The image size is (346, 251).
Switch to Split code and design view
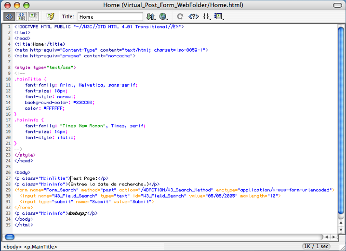coord(21,16)
